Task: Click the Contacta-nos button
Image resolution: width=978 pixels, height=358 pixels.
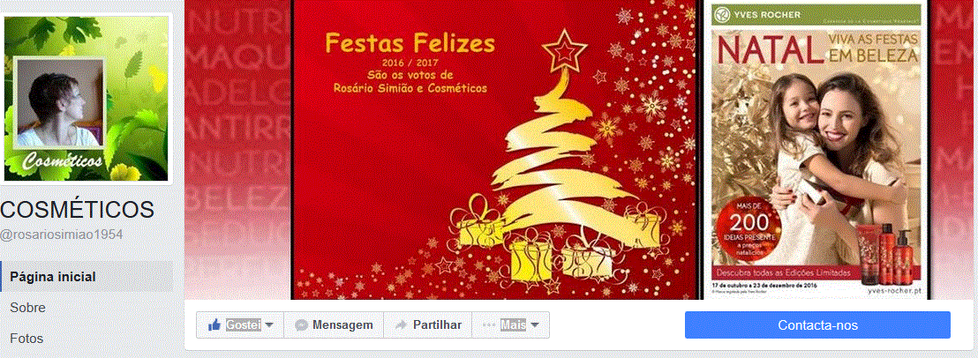Action: 817,325
